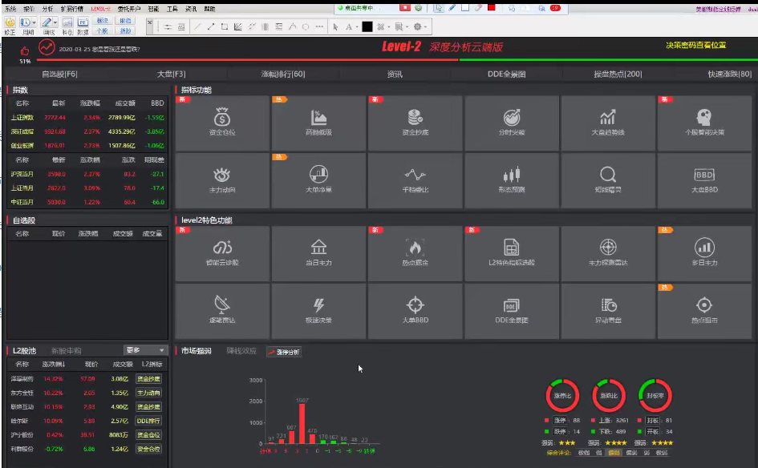This screenshot has height=468, width=758.
Task: Select the circle drawing tool
Action: click(x=306, y=27)
